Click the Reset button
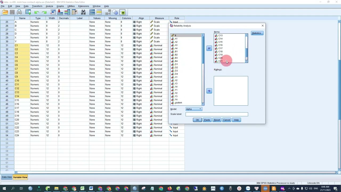 (x=217, y=120)
